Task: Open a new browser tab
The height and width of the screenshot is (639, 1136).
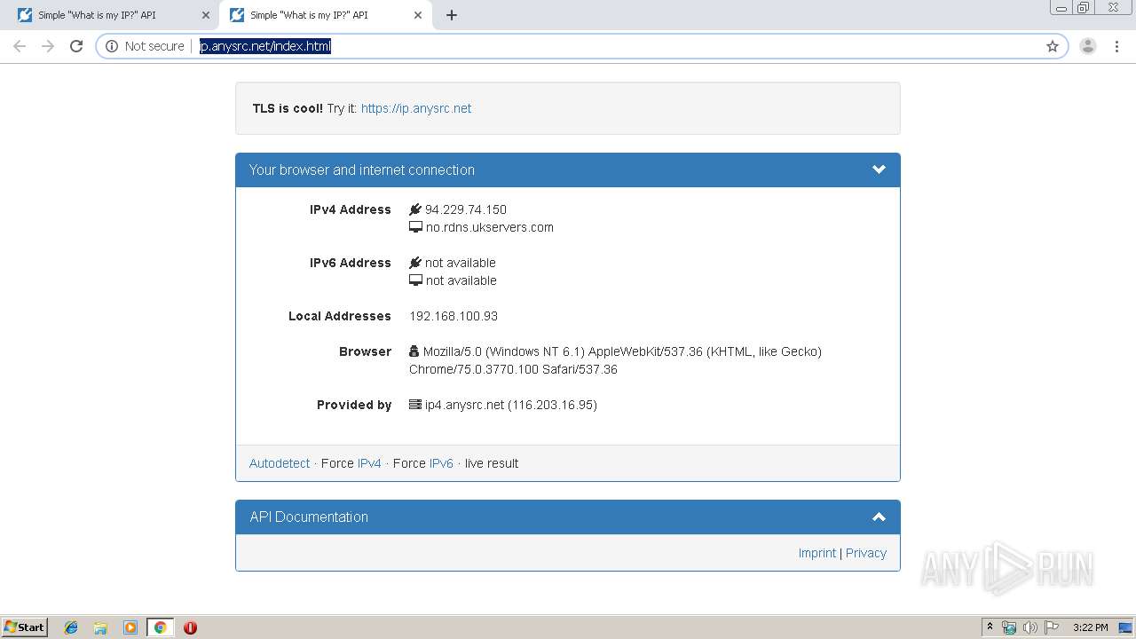Action: pos(452,15)
